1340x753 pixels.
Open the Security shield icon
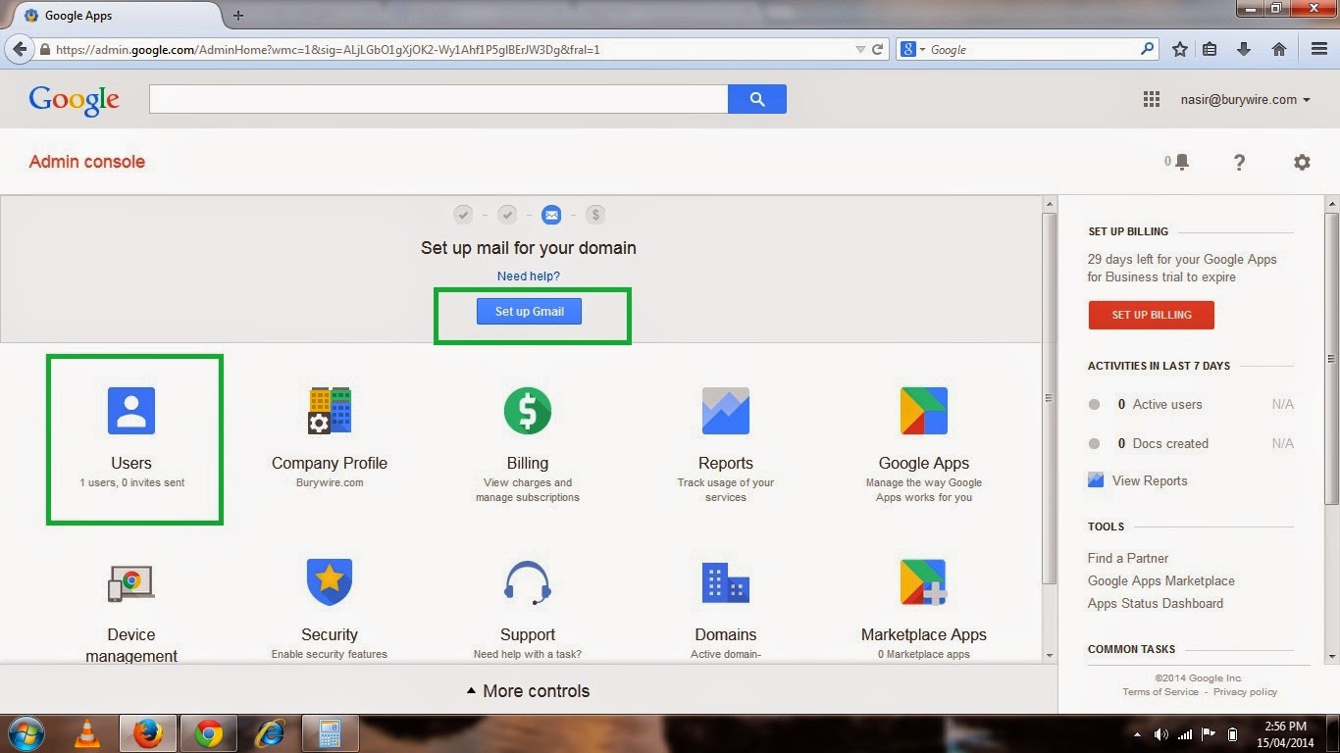pyautogui.click(x=330, y=582)
